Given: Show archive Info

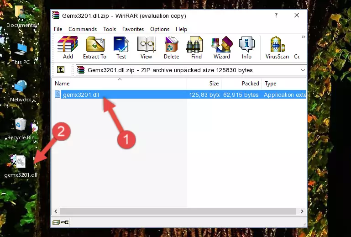Looking at the screenshot, I should 246,47.
